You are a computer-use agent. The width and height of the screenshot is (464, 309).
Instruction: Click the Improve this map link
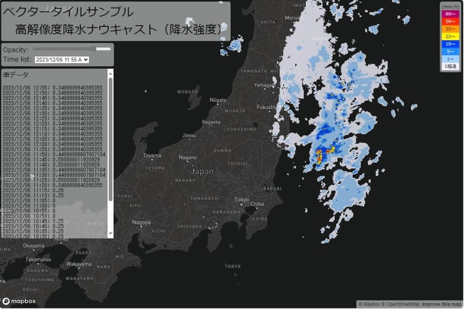tap(442, 304)
